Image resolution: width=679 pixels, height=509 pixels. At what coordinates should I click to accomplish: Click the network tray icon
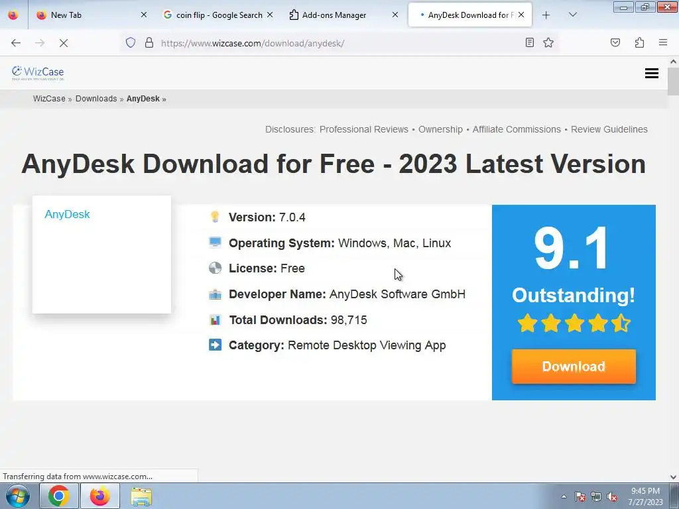click(x=596, y=496)
